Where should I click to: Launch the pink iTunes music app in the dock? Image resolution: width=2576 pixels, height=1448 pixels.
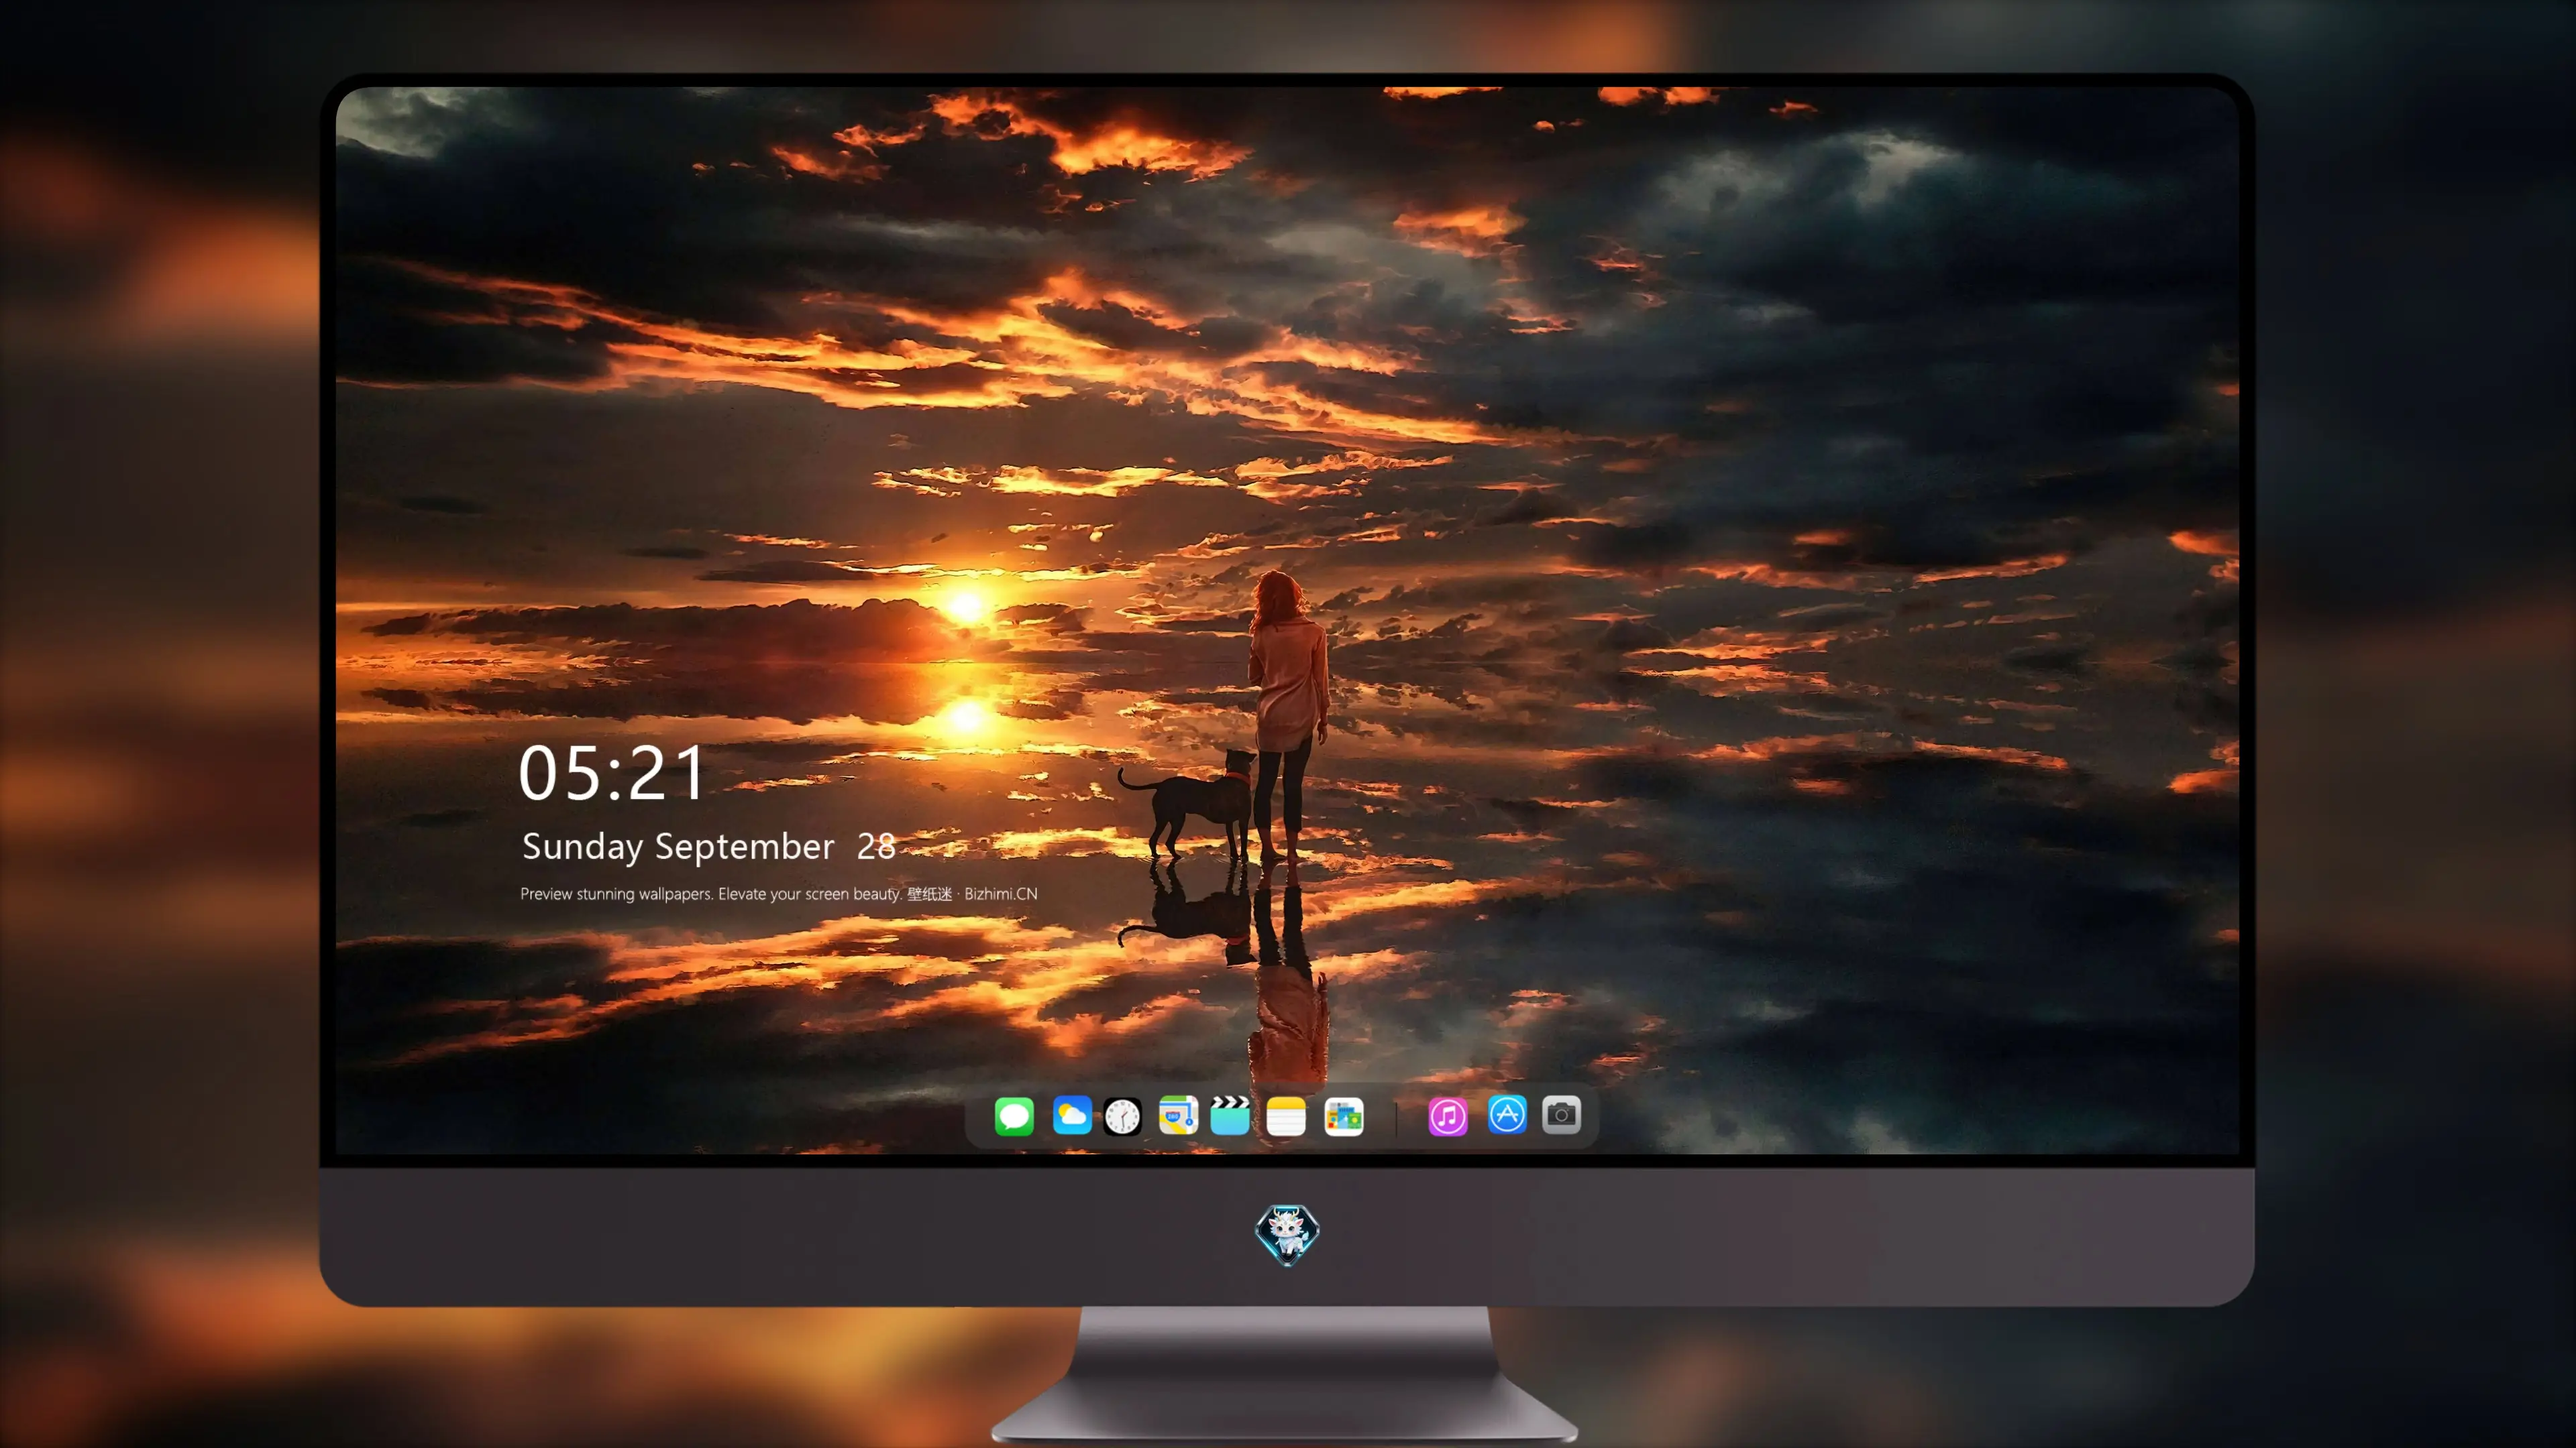coord(1448,1116)
